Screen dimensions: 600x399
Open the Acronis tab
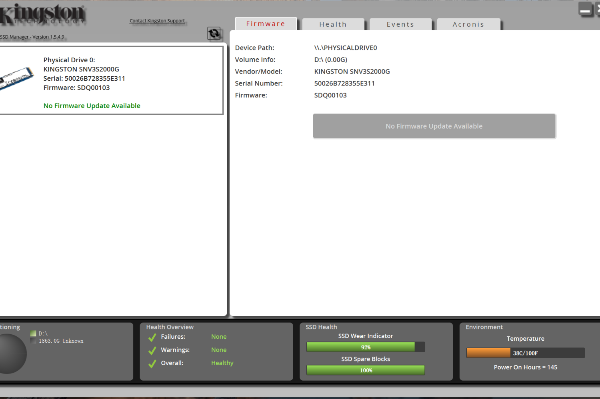tap(468, 24)
